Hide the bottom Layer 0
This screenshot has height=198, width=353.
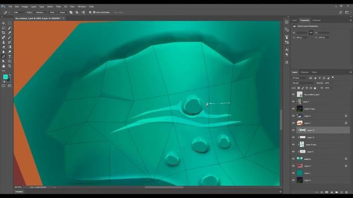tap(293, 180)
